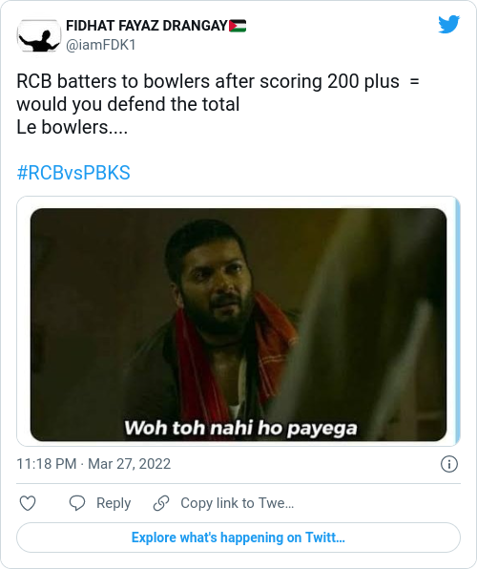
Task: Click the chain link copy icon
Action: pyautogui.click(x=161, y=503)
